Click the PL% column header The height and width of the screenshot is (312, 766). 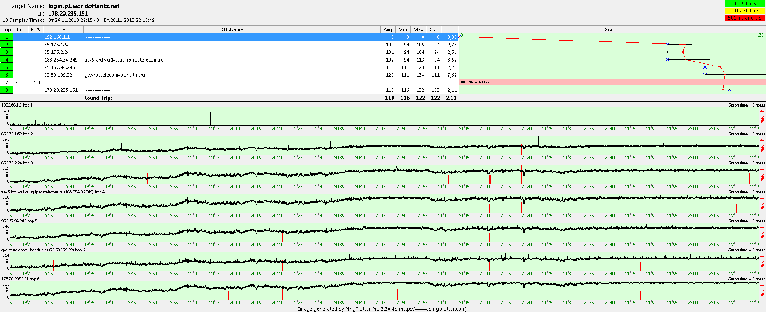(x=35, y=29)
